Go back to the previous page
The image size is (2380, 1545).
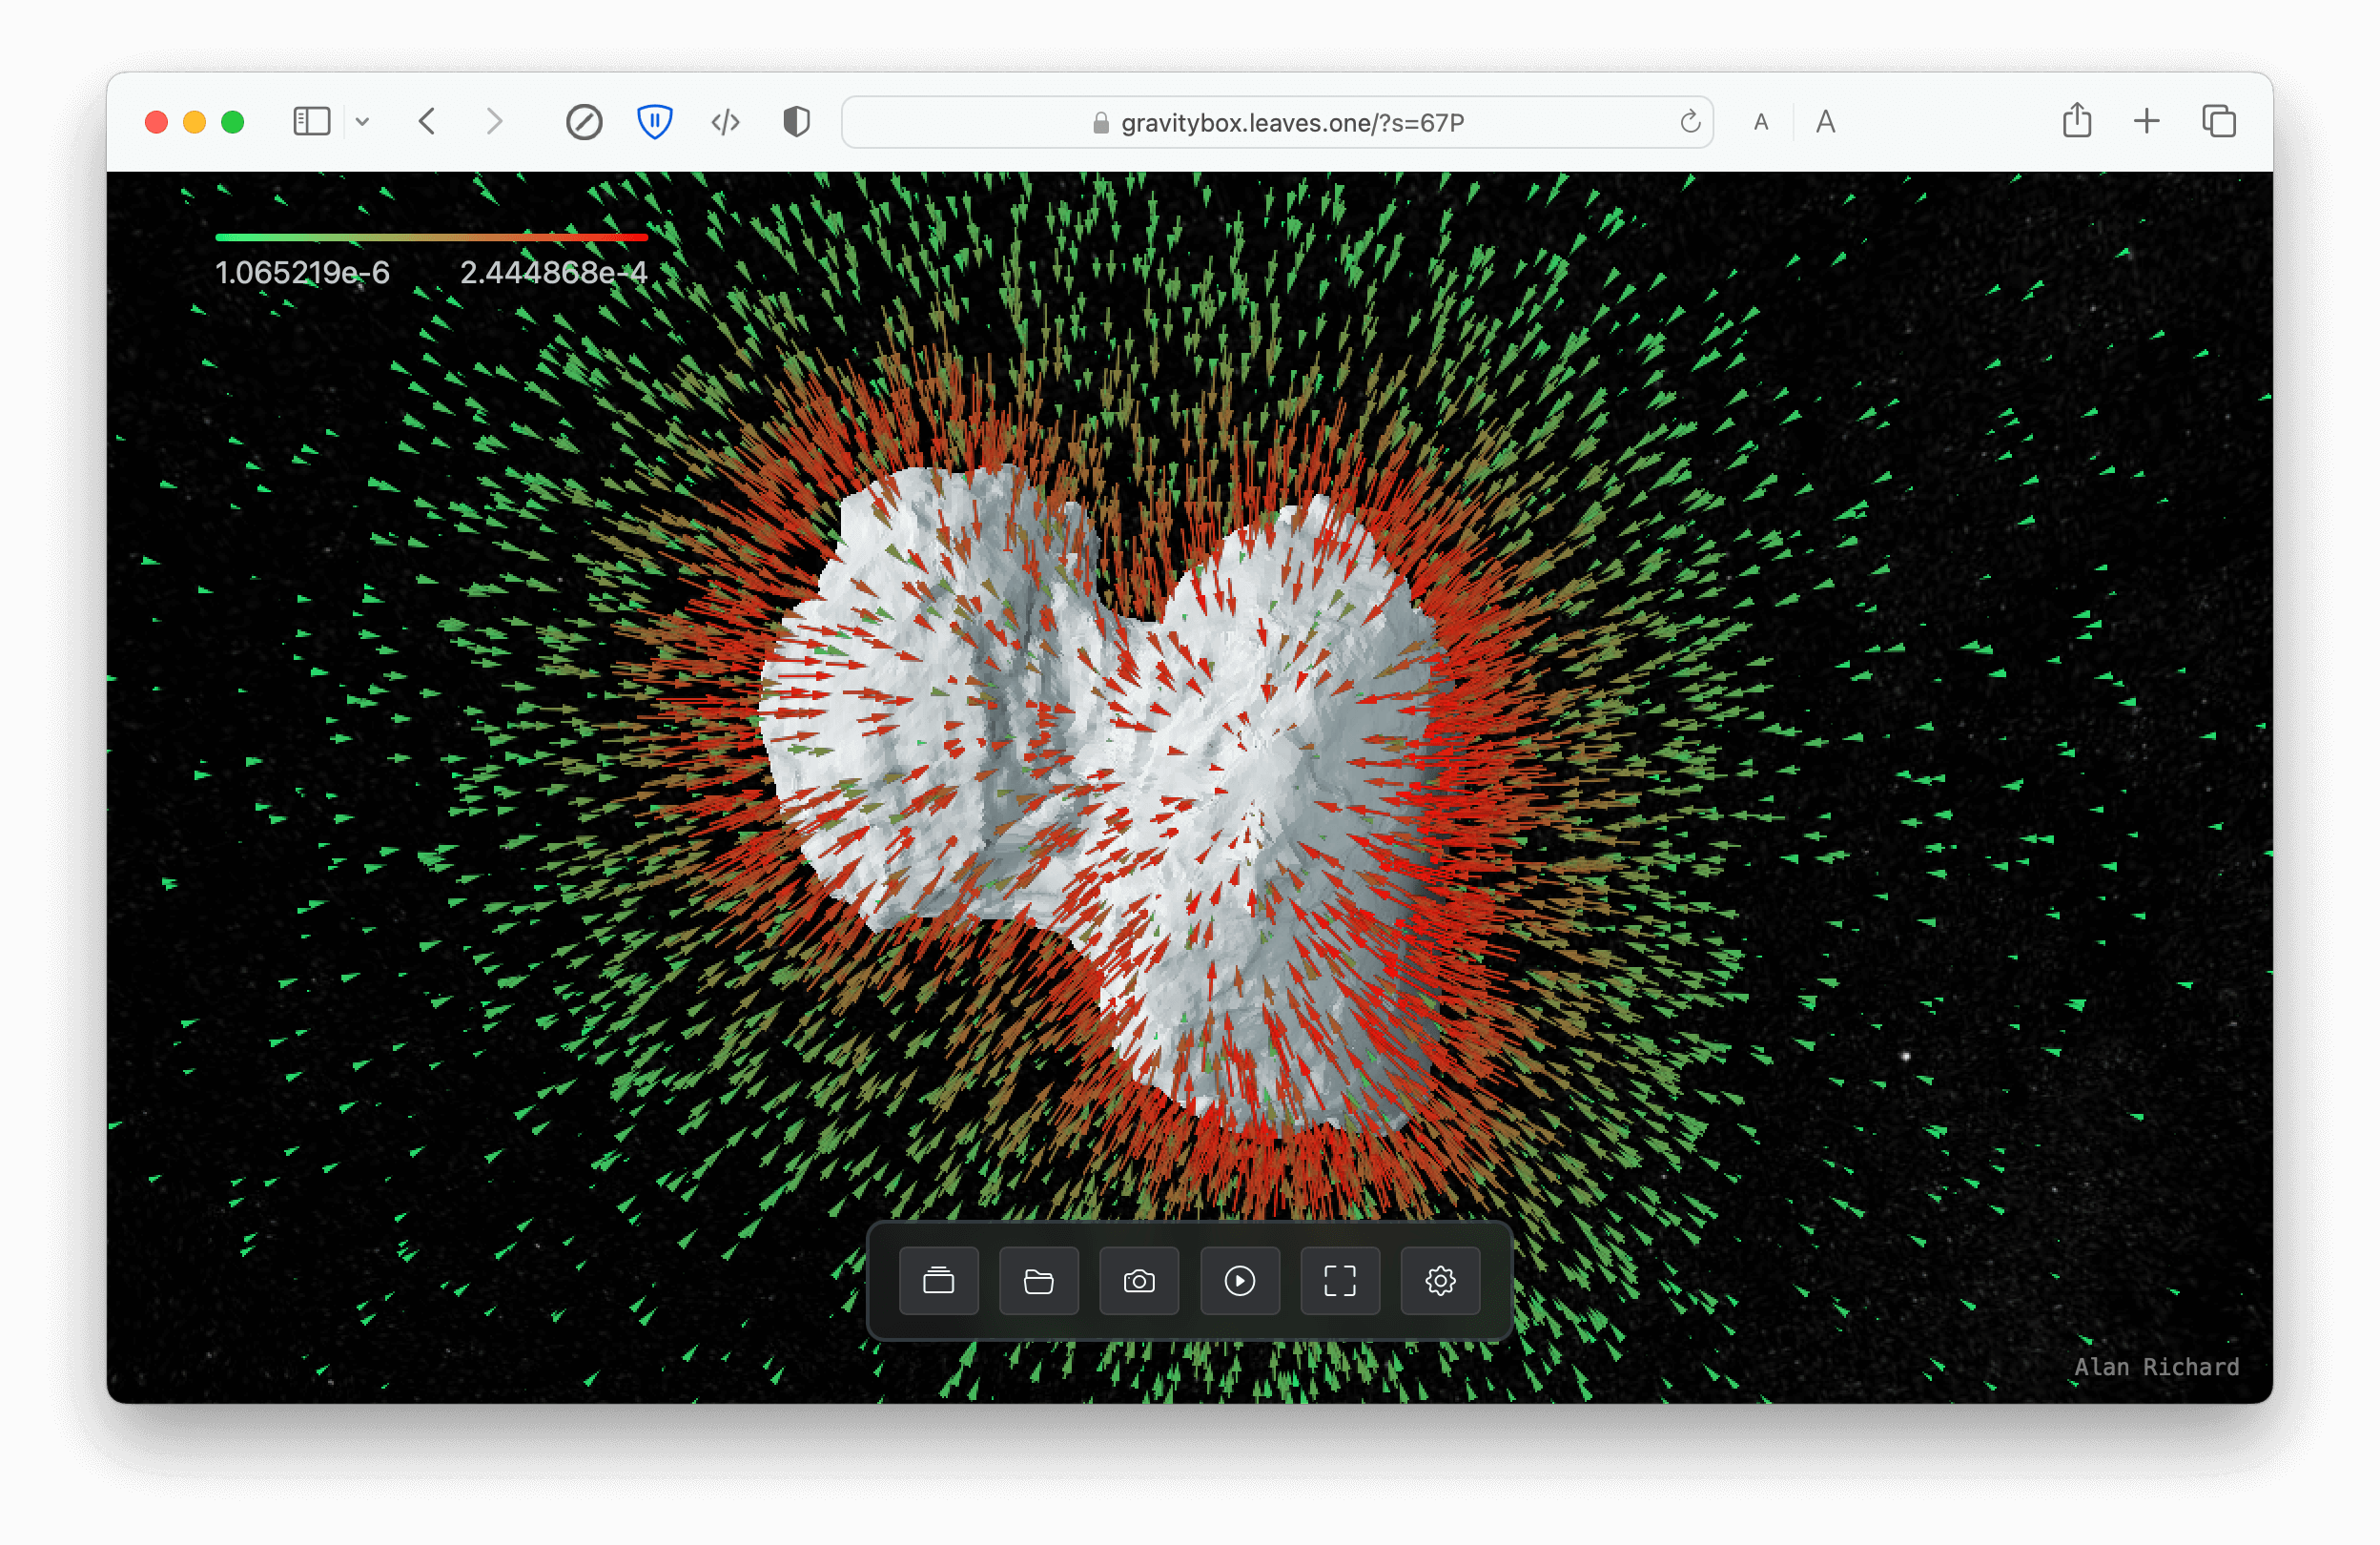click(x=427, y=122)
